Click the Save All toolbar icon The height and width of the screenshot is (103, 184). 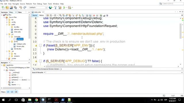pyautogui.click(x=15, y=8)
